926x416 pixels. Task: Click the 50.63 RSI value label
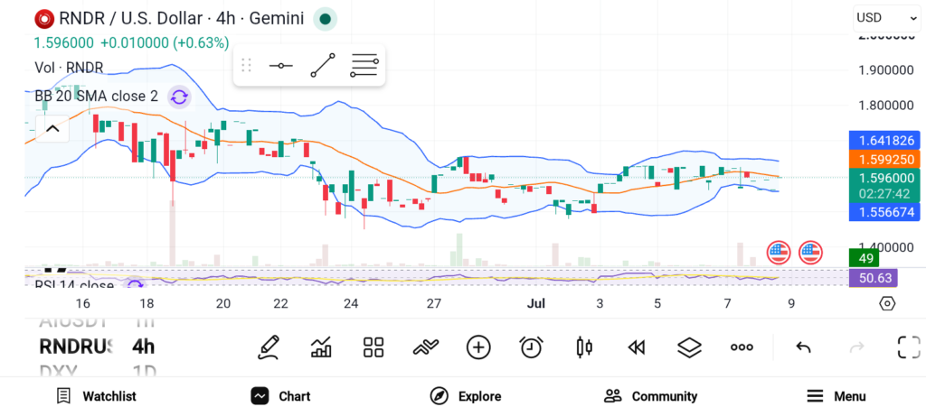pyautogui.click(x=873, y=278)
